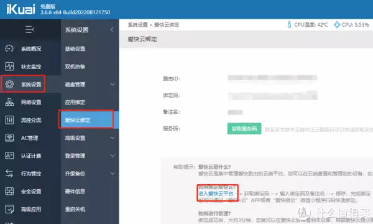Open 应用绑定 submenu item
The image size is (373, 224).
[75, 103]
